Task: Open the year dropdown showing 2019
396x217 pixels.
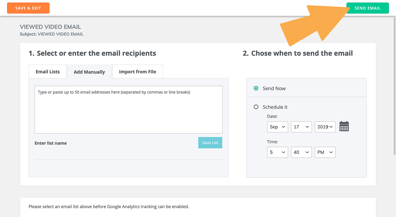Action: click(x=325, y=127)
